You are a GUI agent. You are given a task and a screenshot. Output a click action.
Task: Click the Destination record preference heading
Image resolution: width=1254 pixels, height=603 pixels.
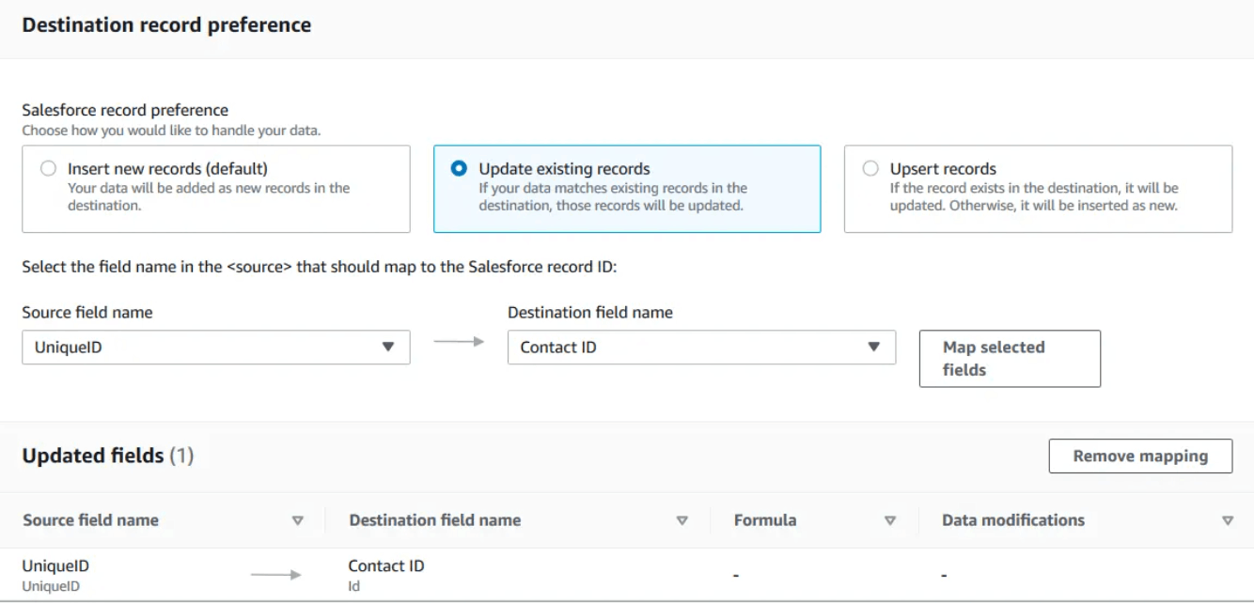point(166,25)
